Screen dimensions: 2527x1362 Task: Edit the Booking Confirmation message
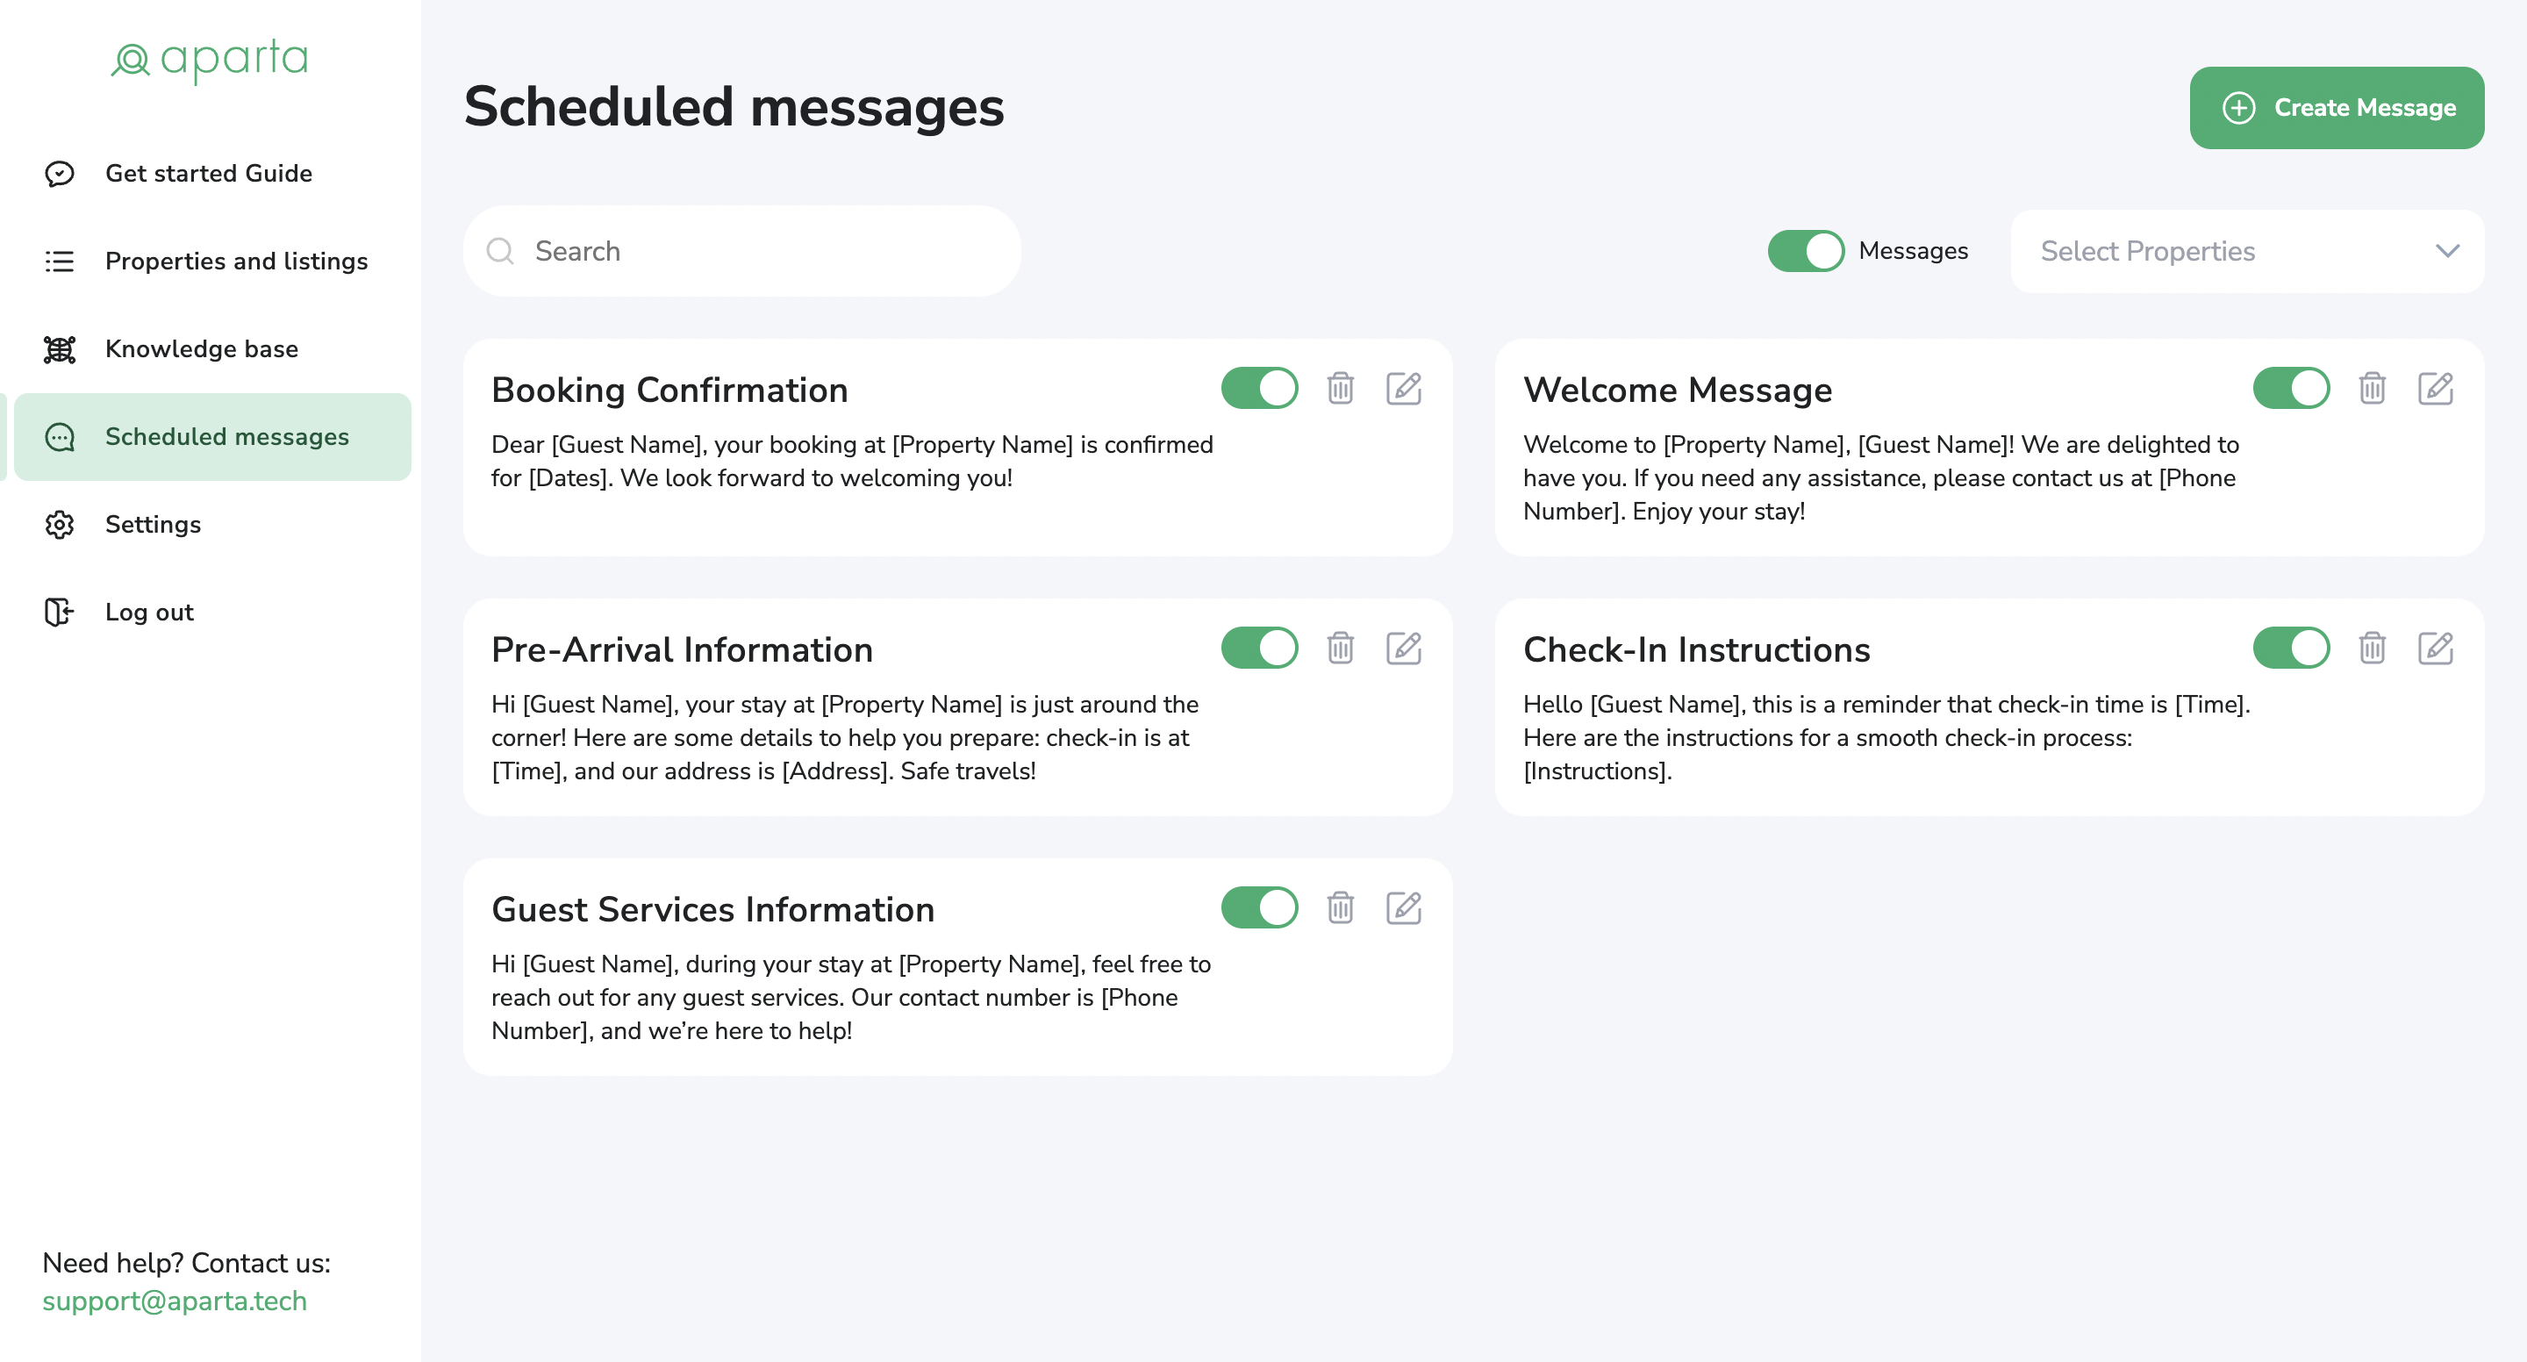pos(1403,389)
